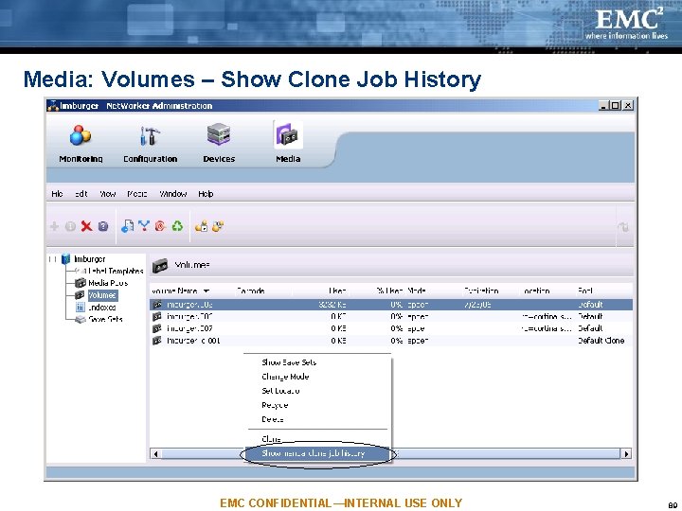The height and width of the screenshot is (511, 682).
Task: Click the '3232 KB' used value cell
Action: pyautogui.click(x=332, y=305)
